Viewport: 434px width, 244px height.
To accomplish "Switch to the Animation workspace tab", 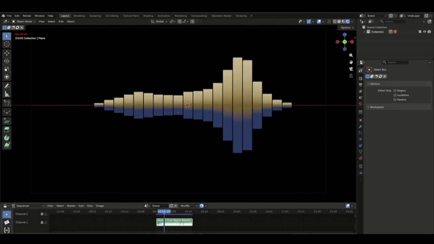I will tap(164, 16).
